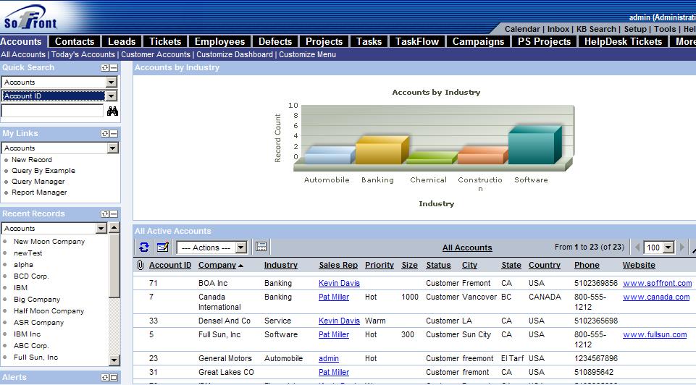The width and height of the screenshot is (696, 385).
Task: Click Customize Dashboard link
Action: (235, 54)
